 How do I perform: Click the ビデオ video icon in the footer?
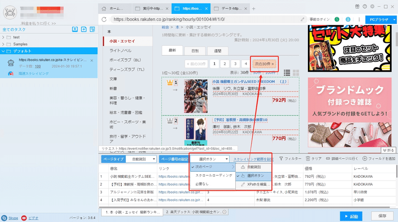pyautogui.click(x=24, y=218)
